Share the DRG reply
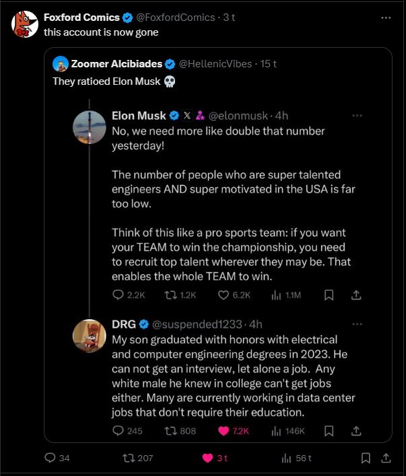The image size is (406, 476). click(357, 430)
